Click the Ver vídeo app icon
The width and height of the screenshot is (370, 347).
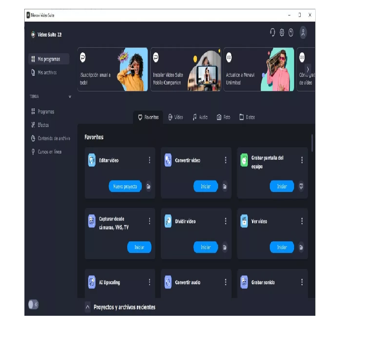point(244,221)
